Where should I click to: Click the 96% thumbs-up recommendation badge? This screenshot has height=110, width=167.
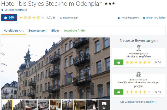[9, 18]
